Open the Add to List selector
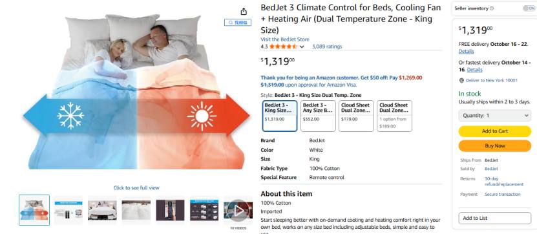The image size is (537, 234). (494, 218)
